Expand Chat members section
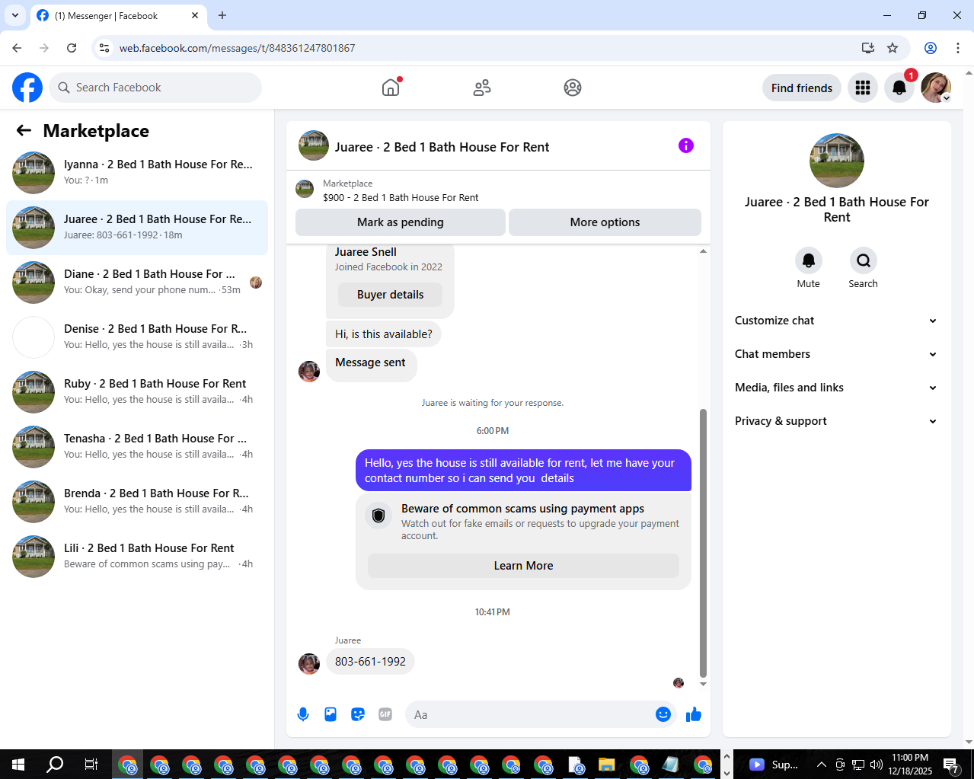974x779 pixels. click(x=836, y=354)
